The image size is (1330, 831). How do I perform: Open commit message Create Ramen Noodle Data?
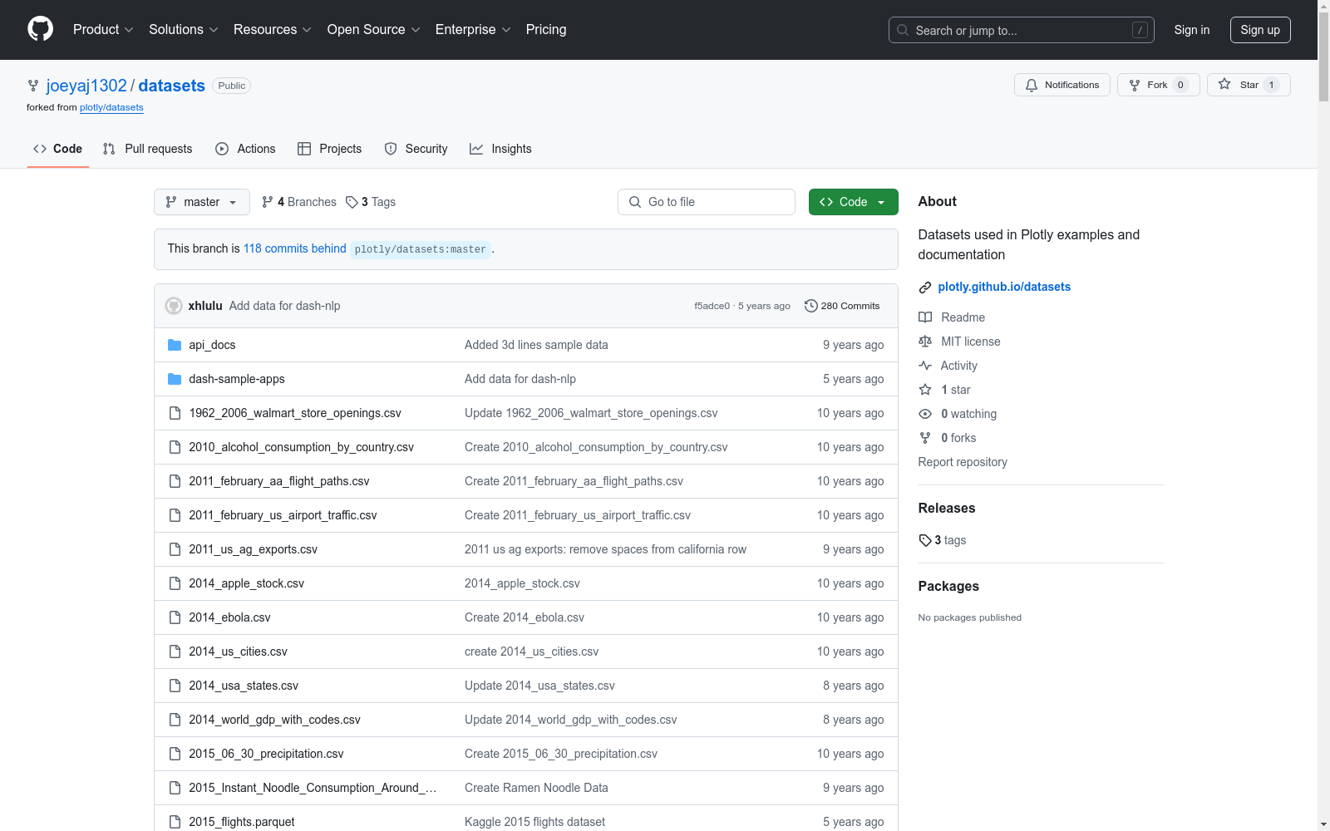536,788
